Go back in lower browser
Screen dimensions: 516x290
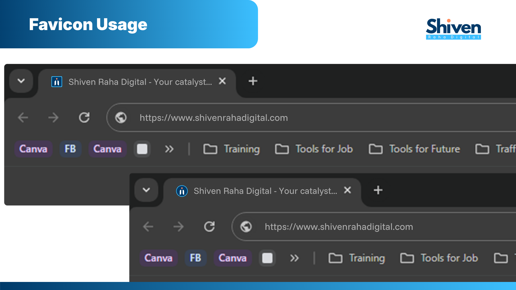[148, 227]
